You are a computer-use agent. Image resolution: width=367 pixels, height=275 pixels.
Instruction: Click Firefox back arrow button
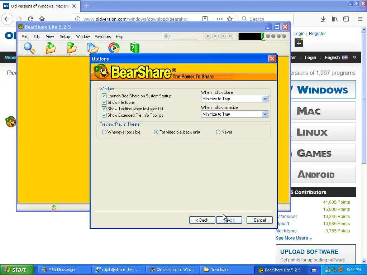click(7, 19)
